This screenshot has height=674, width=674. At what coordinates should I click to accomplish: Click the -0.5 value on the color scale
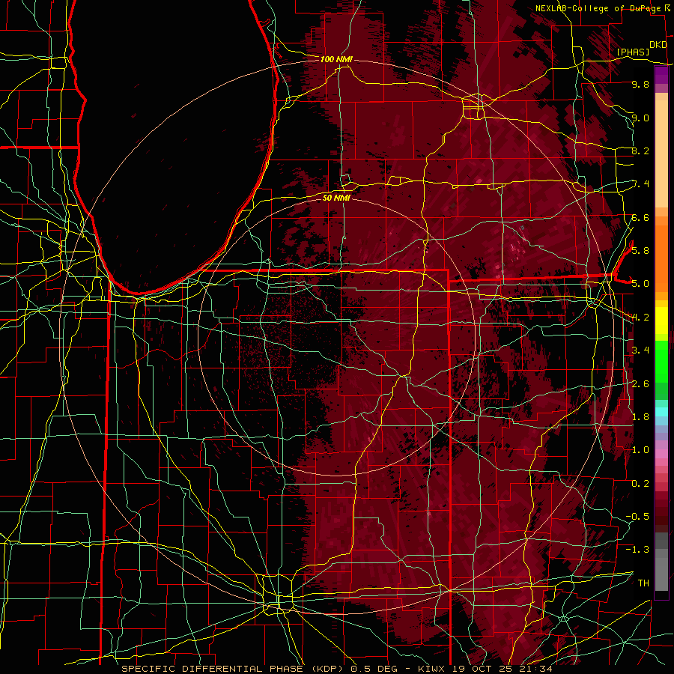(637, 516)
